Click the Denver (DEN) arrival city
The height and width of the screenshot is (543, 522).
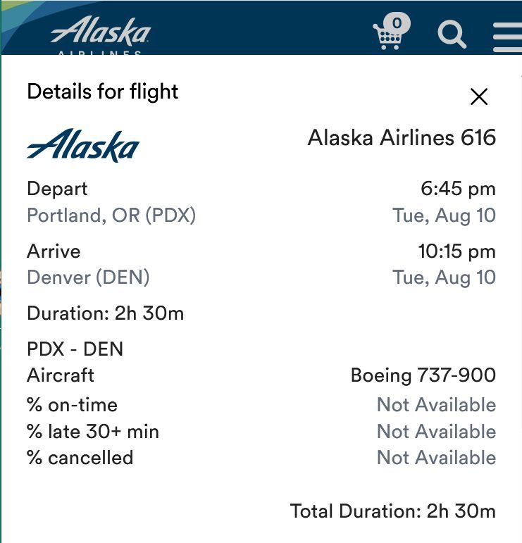pyautogui.click(x=88, y=277)
